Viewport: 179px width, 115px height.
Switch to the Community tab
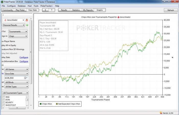coord(8,10)
